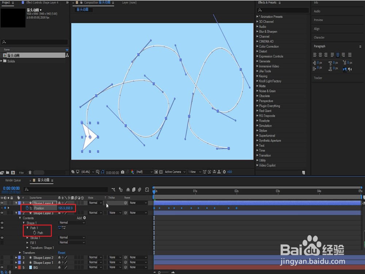Click reset exposure icon in viewer footer

click(x=224, y=172)
